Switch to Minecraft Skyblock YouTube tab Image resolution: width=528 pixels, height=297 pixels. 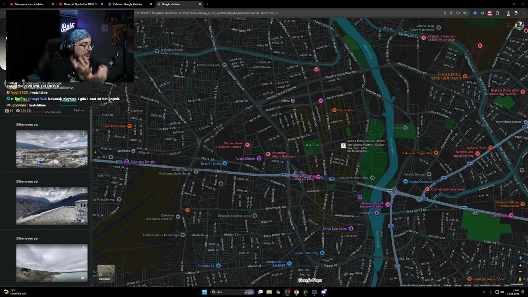tap(81, 4)
